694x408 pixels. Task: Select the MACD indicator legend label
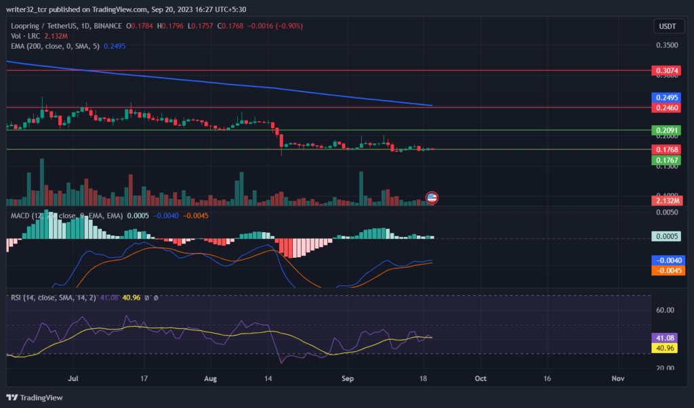tap(66, 216)
